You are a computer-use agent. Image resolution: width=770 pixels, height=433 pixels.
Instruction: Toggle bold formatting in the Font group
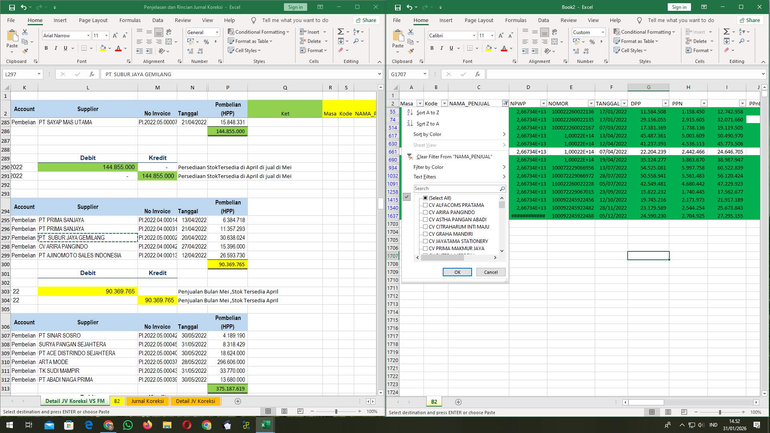[46, 48]
